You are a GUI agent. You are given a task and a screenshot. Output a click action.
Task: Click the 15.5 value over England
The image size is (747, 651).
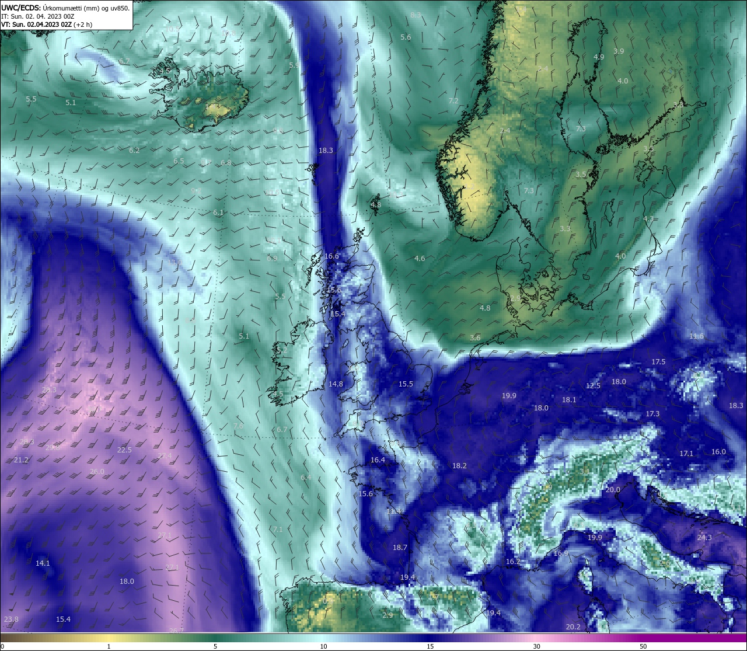406,384
